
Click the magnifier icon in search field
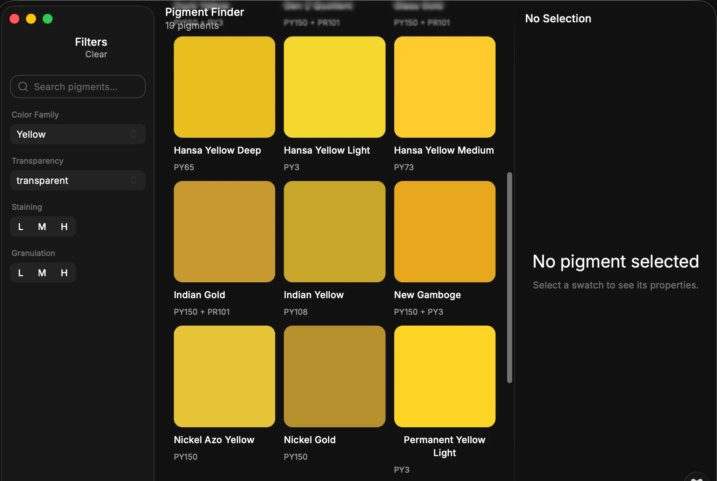pyautogui.click(x=23, y=87)
